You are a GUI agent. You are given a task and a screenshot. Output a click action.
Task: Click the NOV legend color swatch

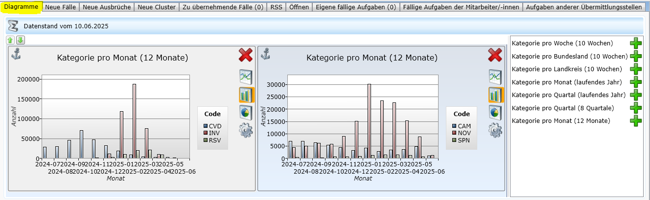tap(454, 133)
